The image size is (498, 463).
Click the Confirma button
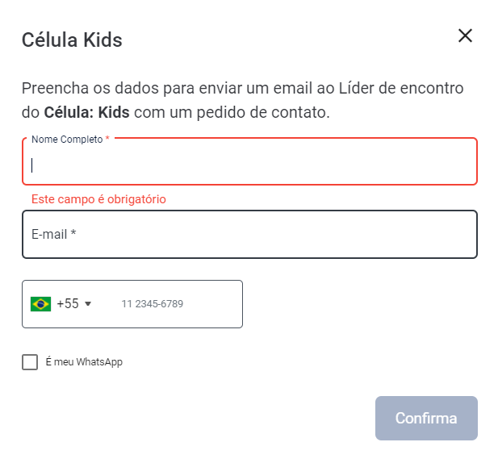tap(426, 418)
